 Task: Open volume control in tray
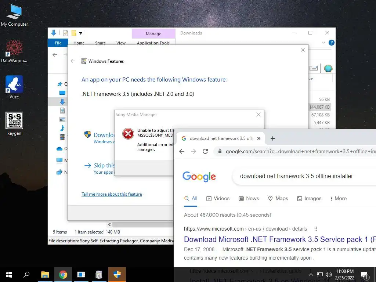point(329,275)
